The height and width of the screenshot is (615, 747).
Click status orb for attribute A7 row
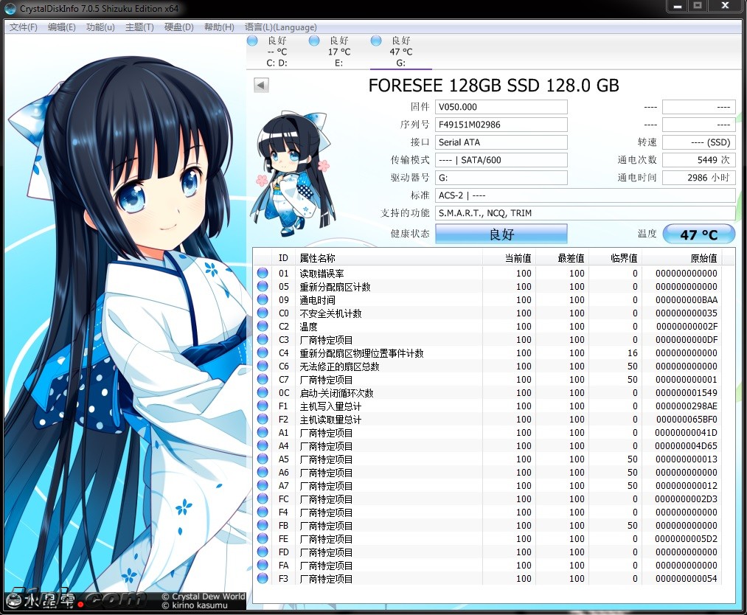tap(263, 485)
